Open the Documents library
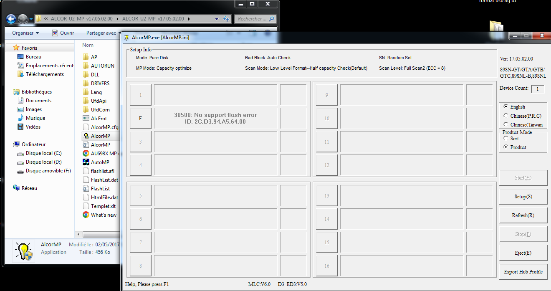The image size is (551, 291). click(x=35, y=101)
